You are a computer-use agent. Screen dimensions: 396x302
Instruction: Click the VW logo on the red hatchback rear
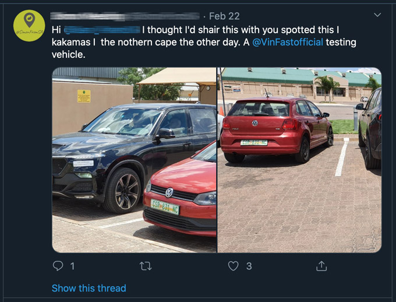click(255, 123)
